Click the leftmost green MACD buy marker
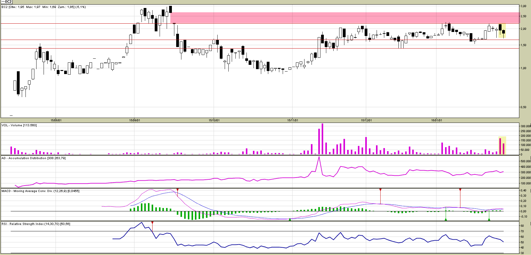 pyautogui.click(x=290, y=219)
